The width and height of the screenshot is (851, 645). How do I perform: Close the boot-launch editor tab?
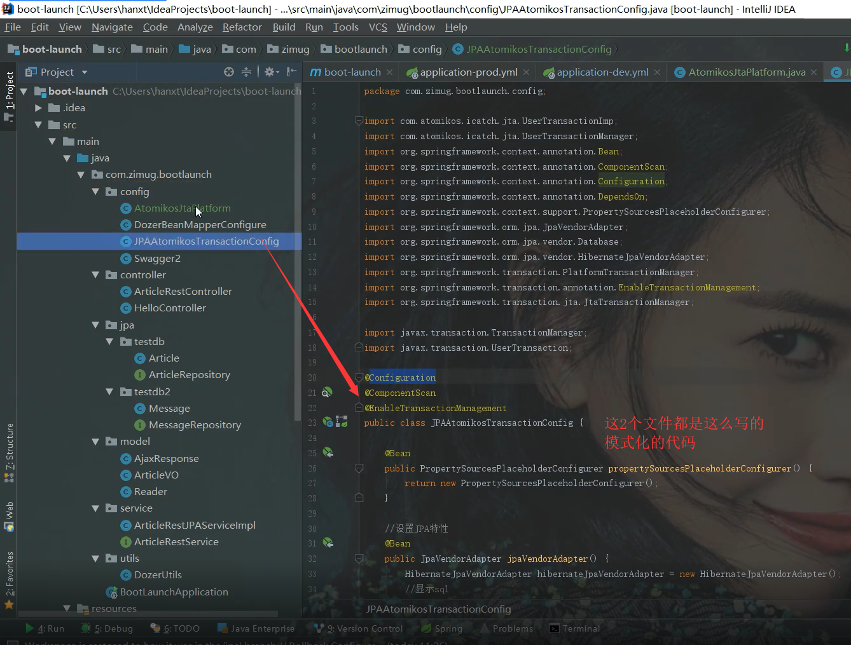390,72
